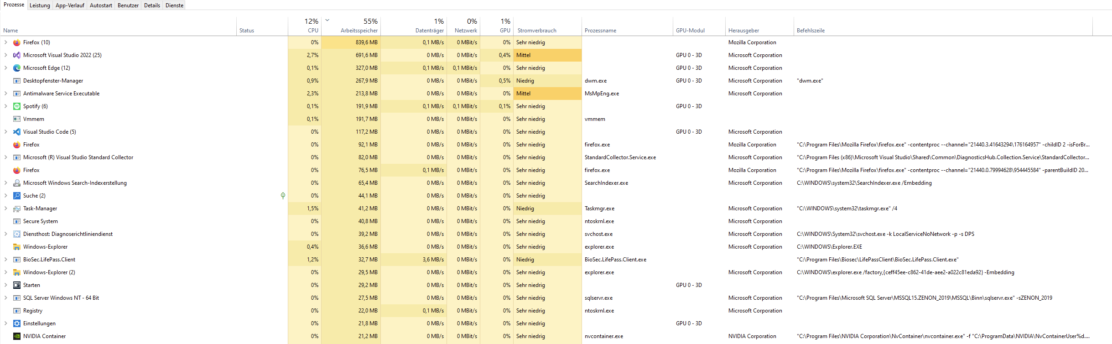
Task: Click the Microsoft Visual Studio 2022 icon
Action: (17, 55)
